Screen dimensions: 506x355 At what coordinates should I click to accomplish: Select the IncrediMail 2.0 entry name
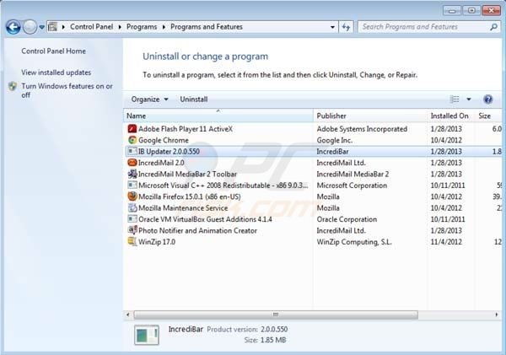tap(161, 163)
